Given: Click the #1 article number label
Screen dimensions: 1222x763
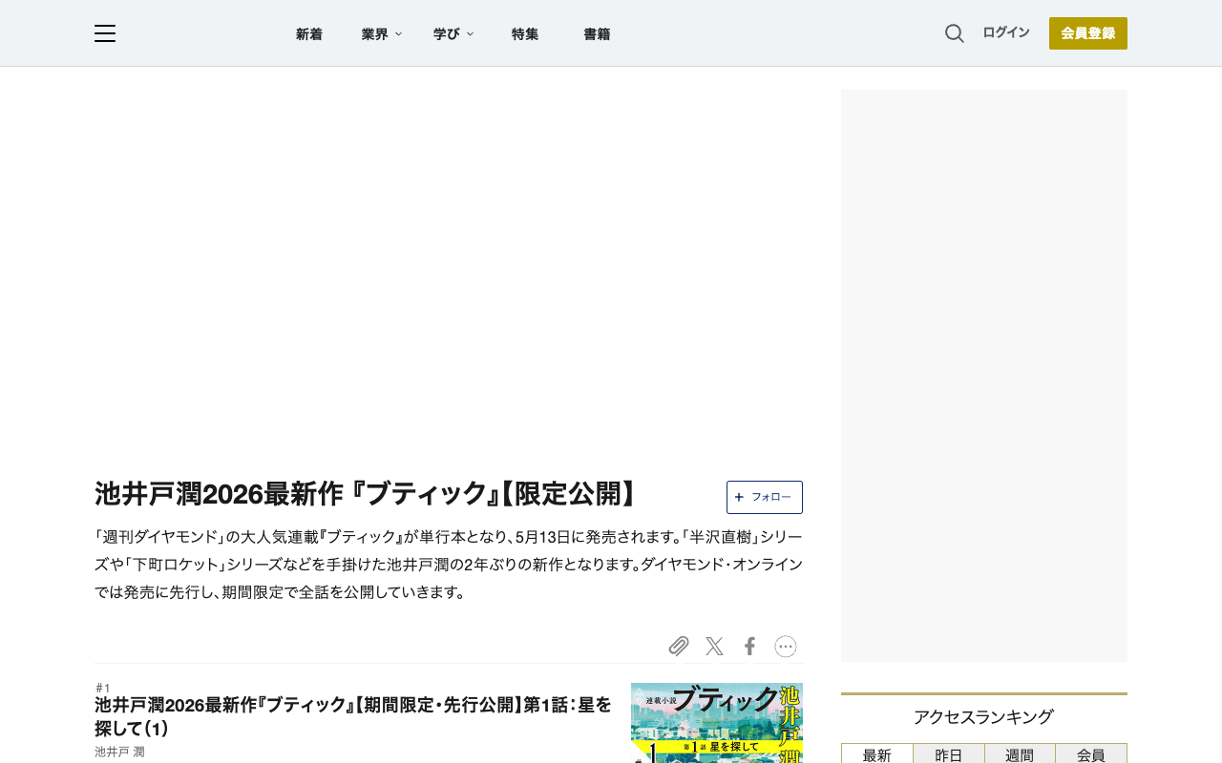Looking at the screenshot, I should point(103,688).
